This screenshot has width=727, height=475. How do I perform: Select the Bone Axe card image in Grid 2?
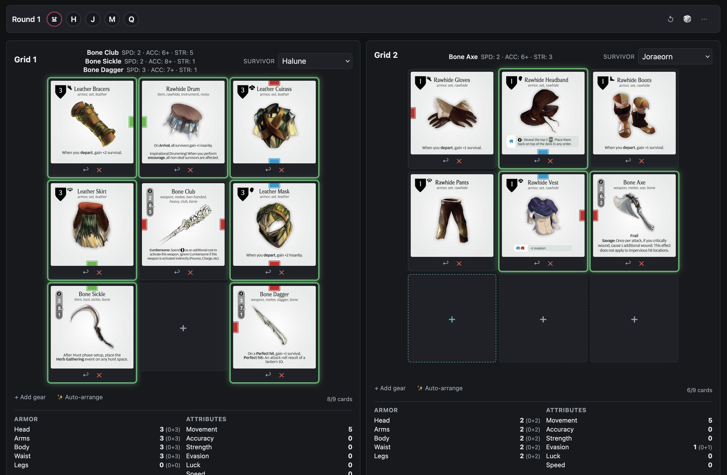coord(634,215)
